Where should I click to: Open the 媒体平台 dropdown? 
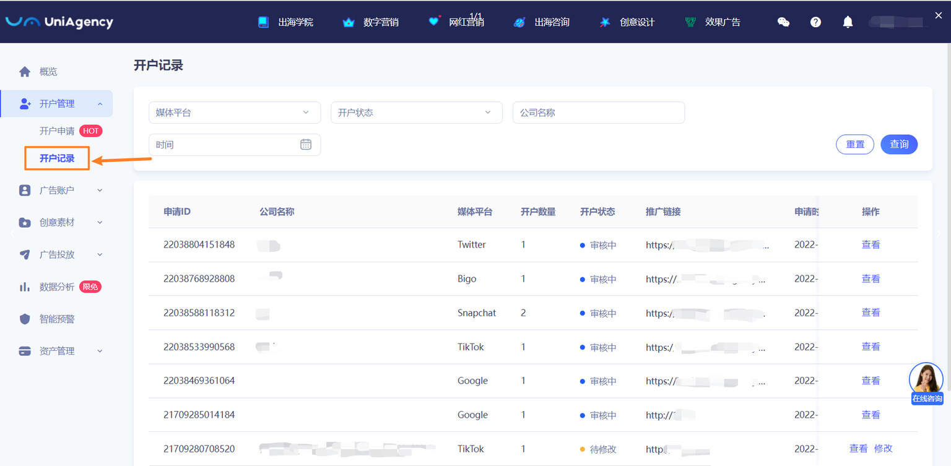click(234, 113)
